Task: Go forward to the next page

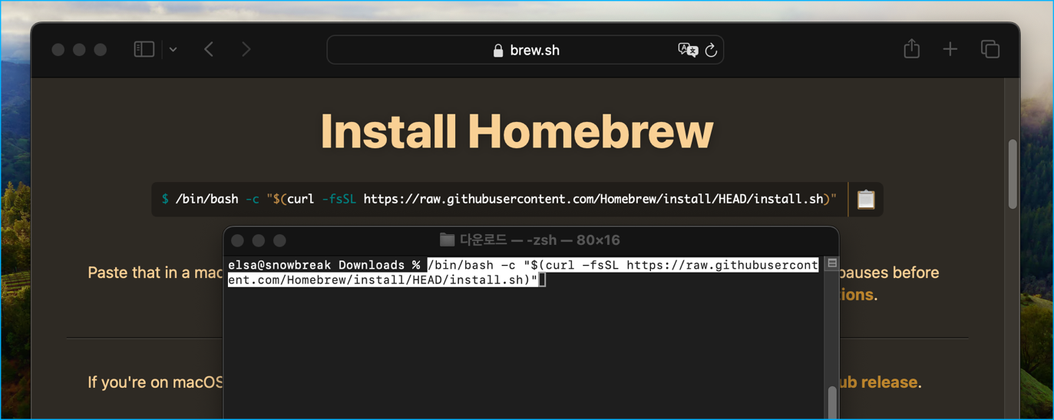Action: (246, 49)
